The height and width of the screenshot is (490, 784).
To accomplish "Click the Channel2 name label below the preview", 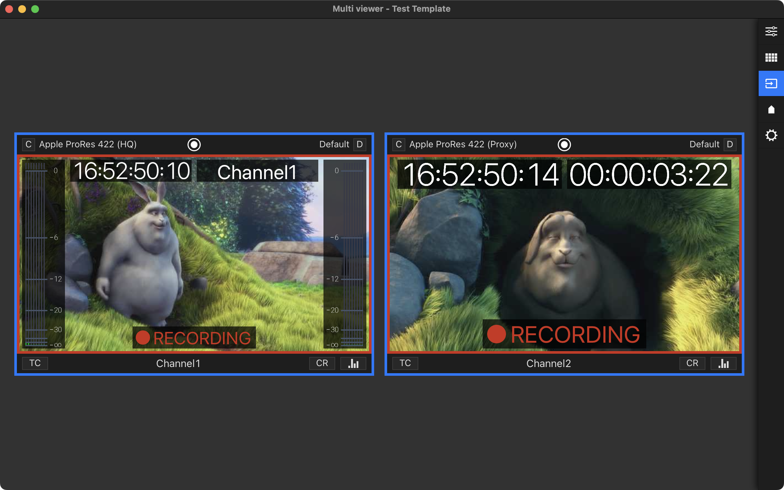I will [x=549, y=363].
